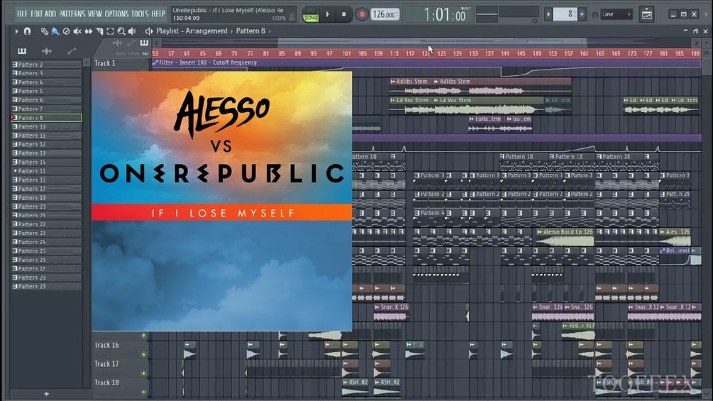Select the Draw pencil tool

point(44,31)
